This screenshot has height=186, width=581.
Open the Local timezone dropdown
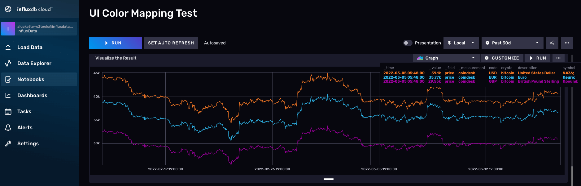(461, 43)
